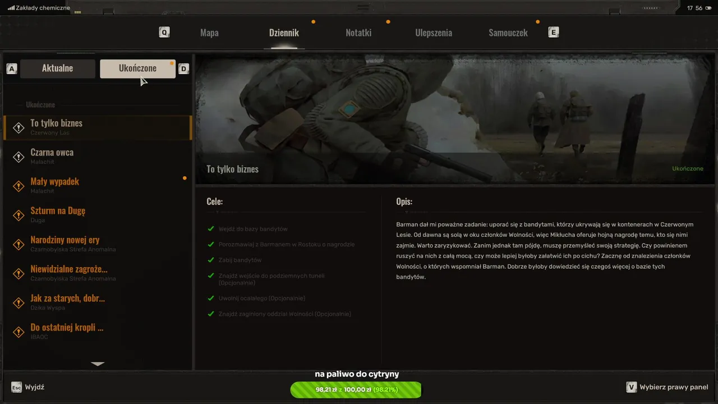Click the na paliwo do cytryny label
This screenshot has width=718, height=404.
pyautogui.click(x=357, y=374)
